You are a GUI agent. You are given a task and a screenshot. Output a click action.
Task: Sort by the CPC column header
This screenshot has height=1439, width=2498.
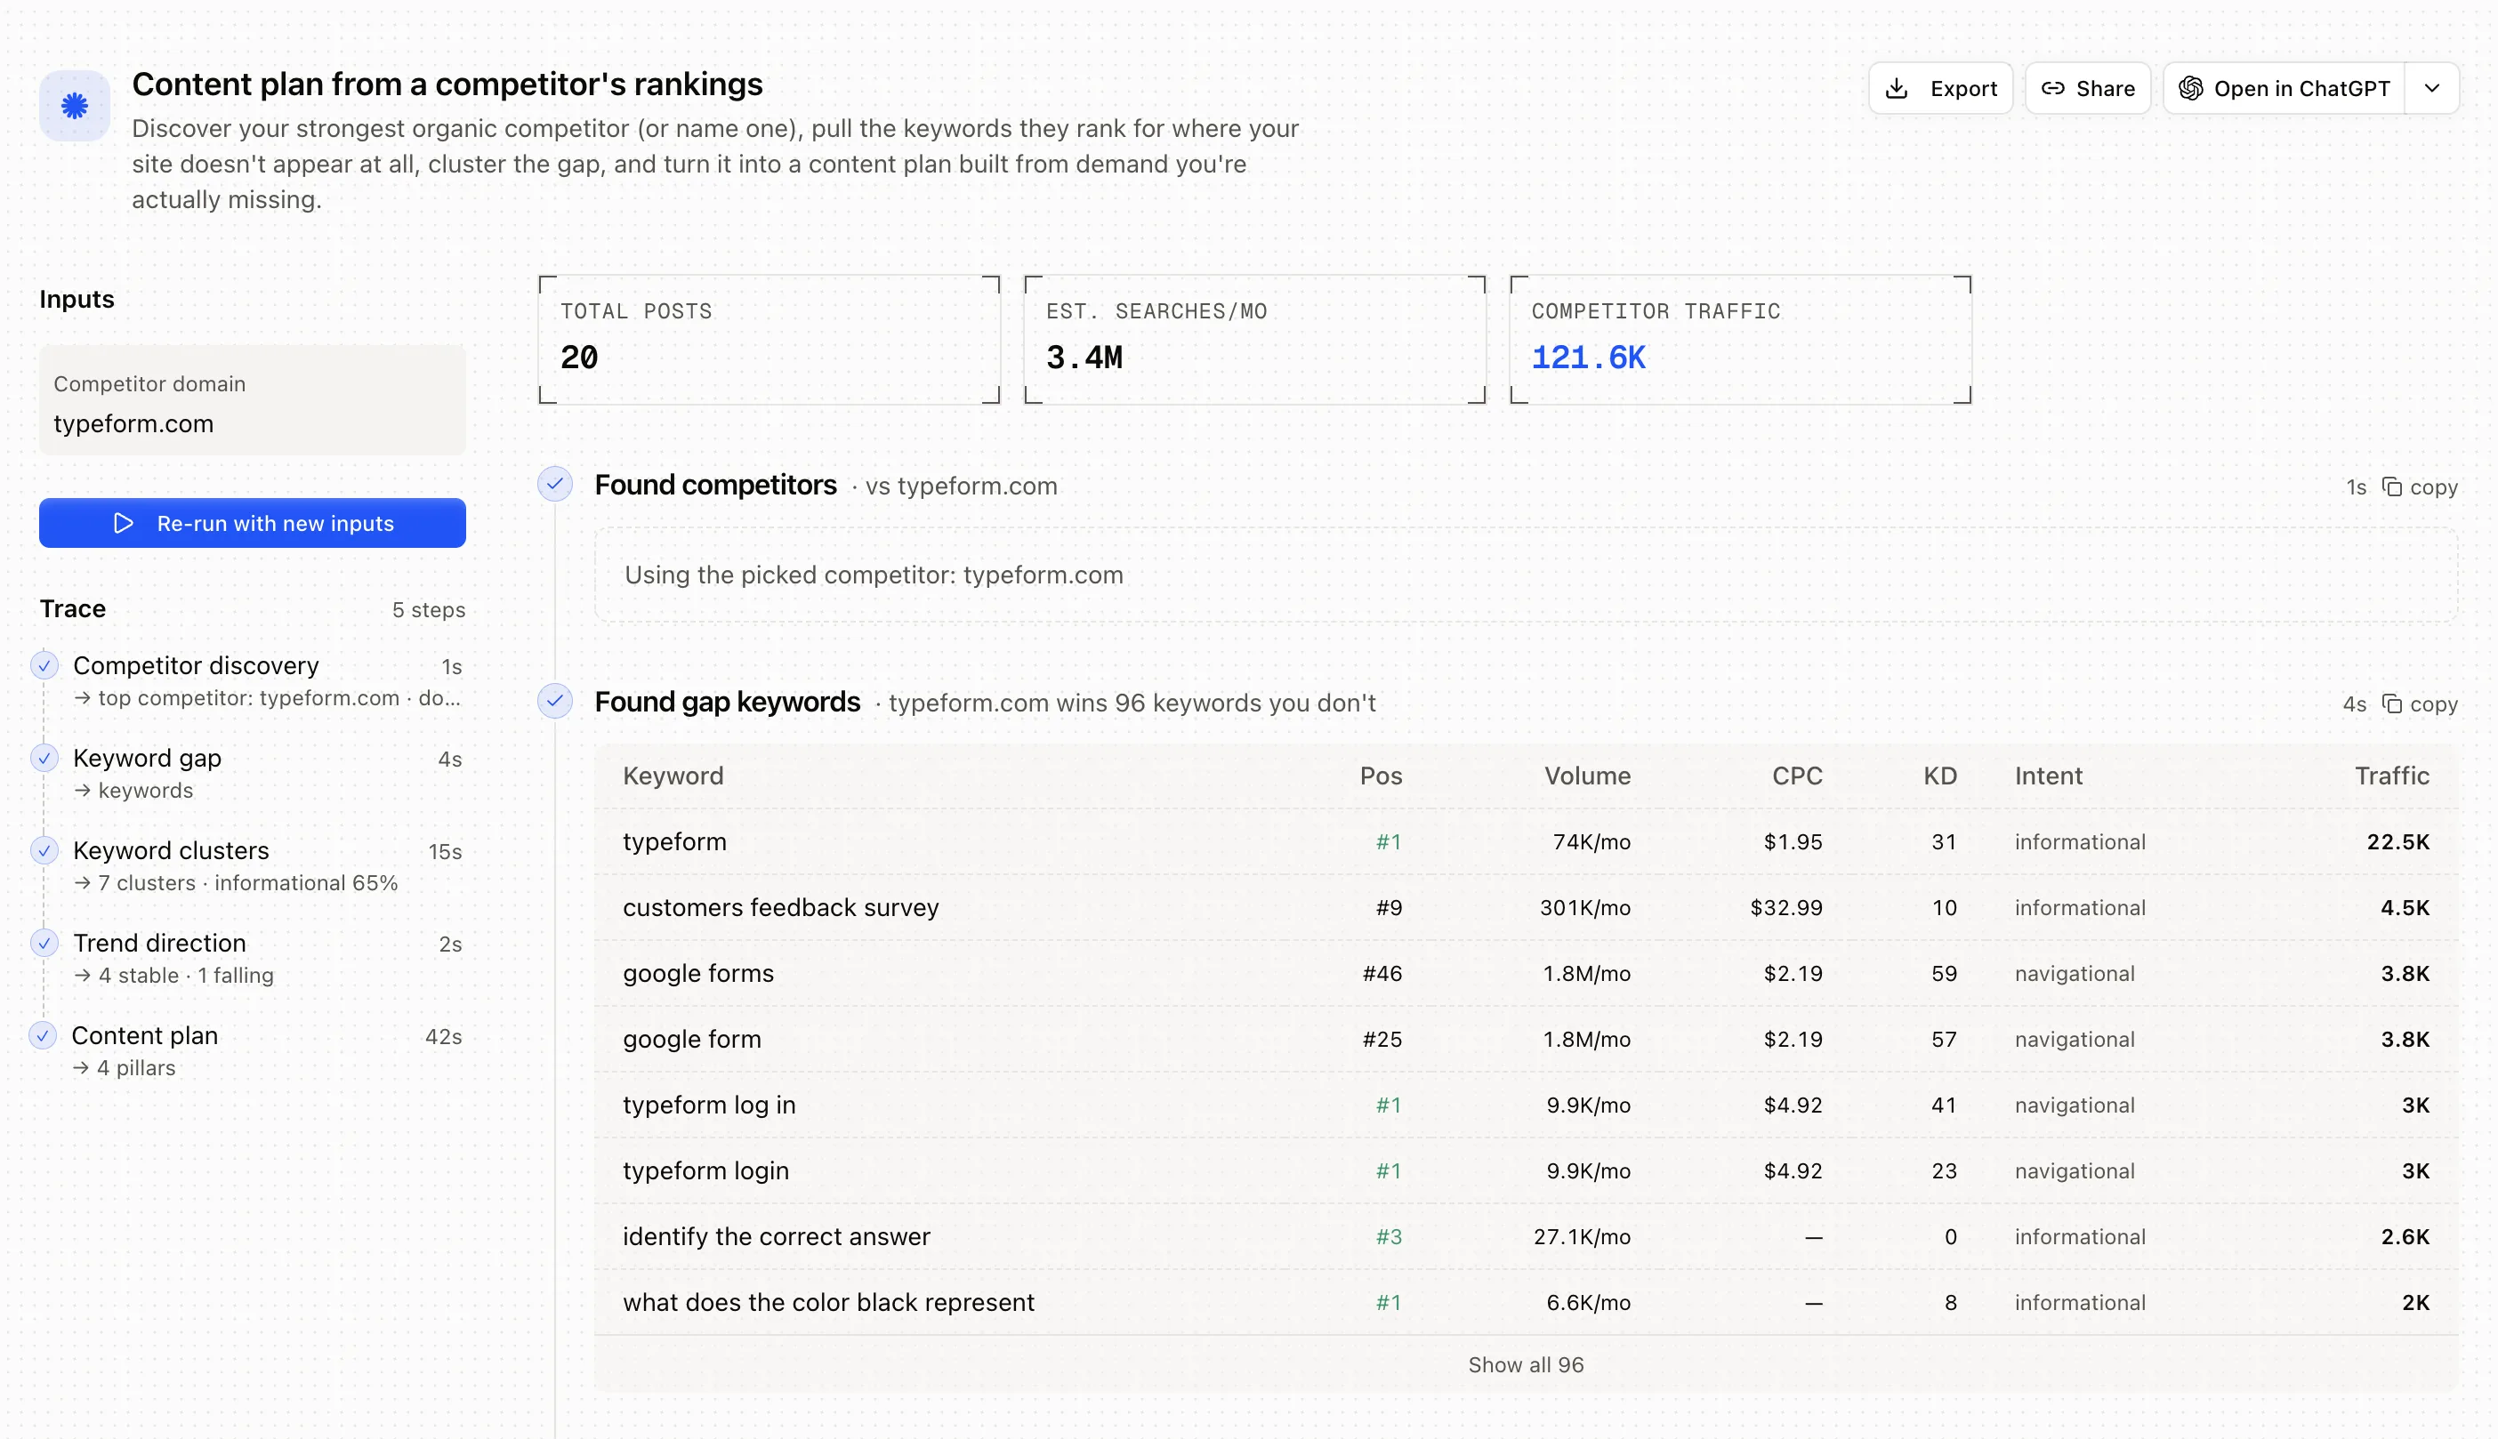1797,776
